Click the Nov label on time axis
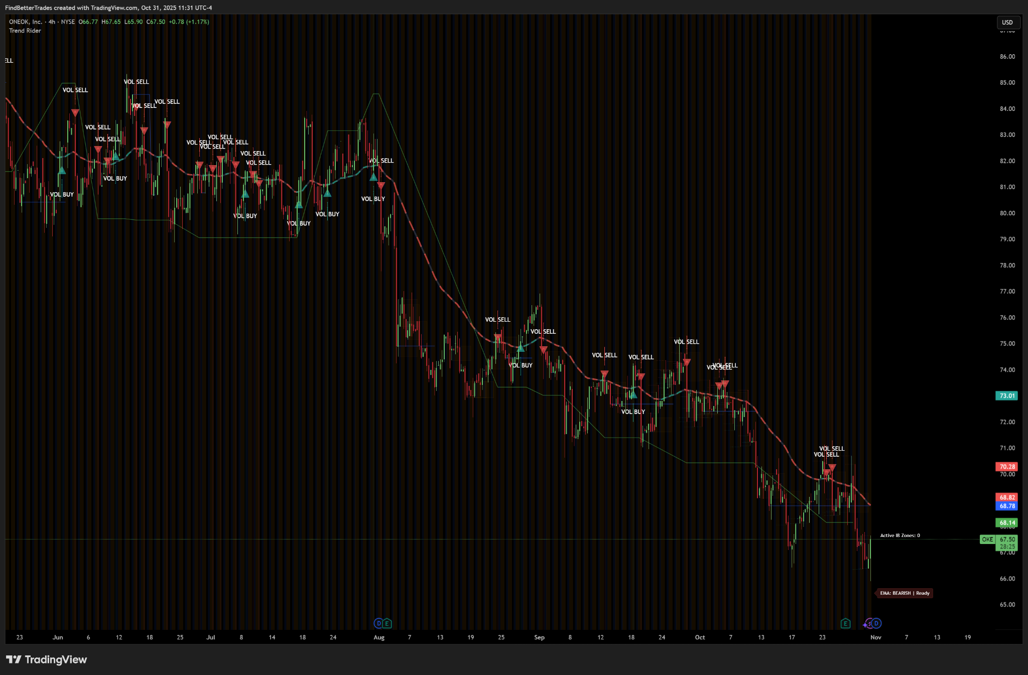 [875, 637]
